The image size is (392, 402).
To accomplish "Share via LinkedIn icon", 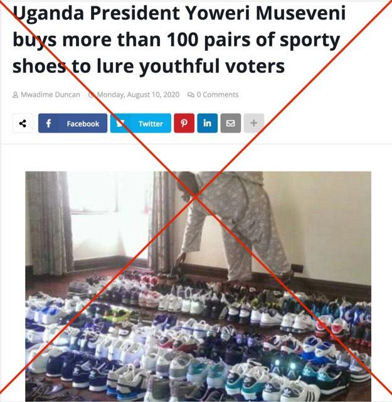I will click(x=208, y=123).
